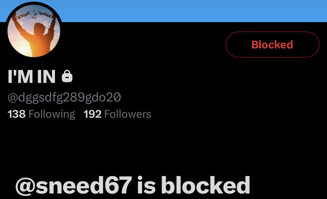Click the empty black area below Followers
The width and height of the screenshot is (327, 199).
coord(164,145)
